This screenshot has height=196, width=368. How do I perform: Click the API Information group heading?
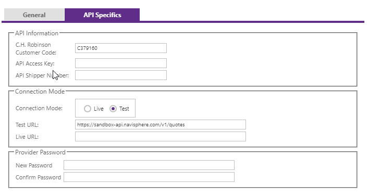(36, 33)
